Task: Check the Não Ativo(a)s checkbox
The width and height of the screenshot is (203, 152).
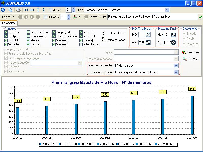Action: [x=81, y=44]
